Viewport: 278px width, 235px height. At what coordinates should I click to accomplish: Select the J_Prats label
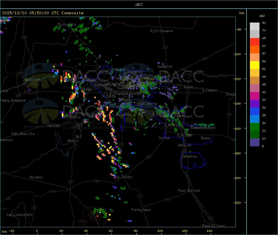(x=171, y=125)
